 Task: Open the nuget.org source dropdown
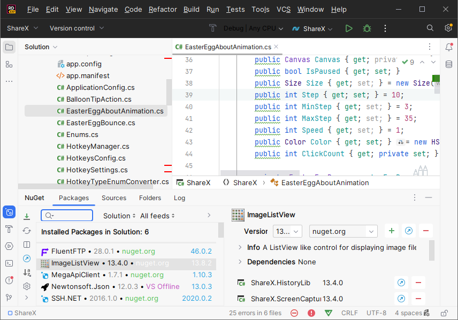(343, 231)
